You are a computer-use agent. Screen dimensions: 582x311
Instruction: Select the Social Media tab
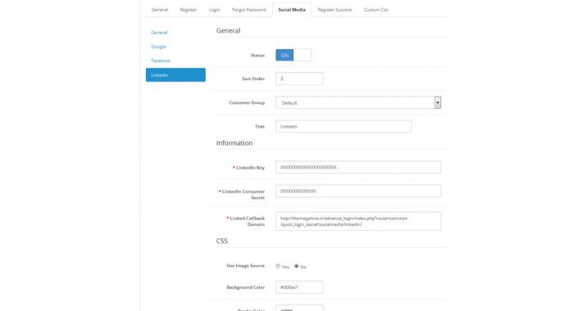click(292, 10)
